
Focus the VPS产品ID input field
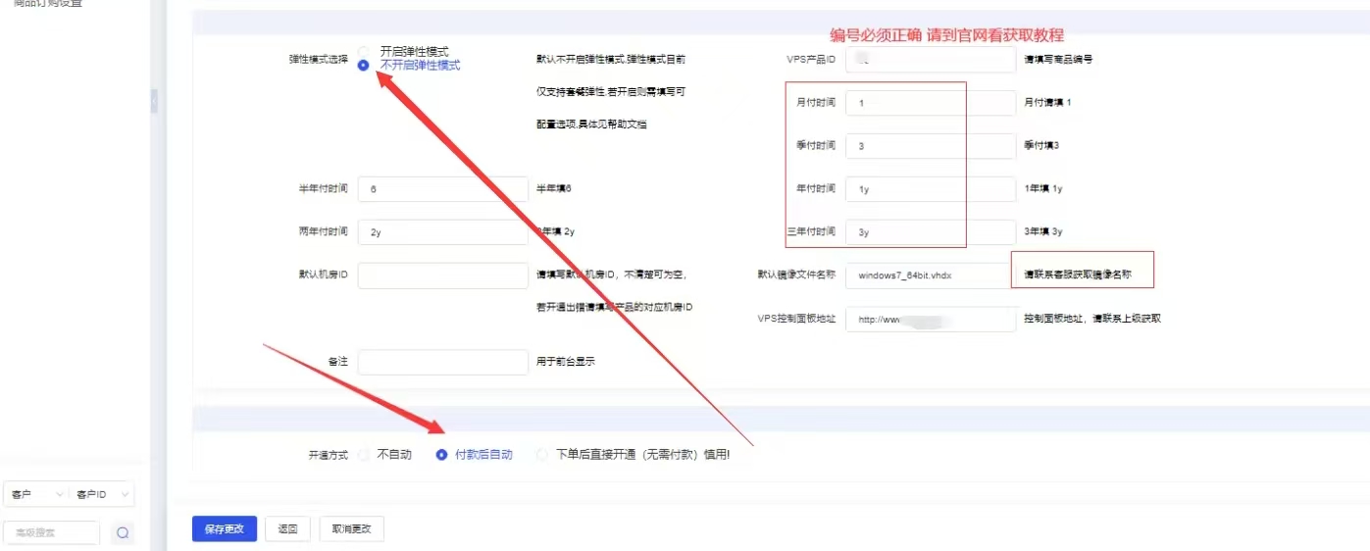pyautogui.click(x=930, y=60)
